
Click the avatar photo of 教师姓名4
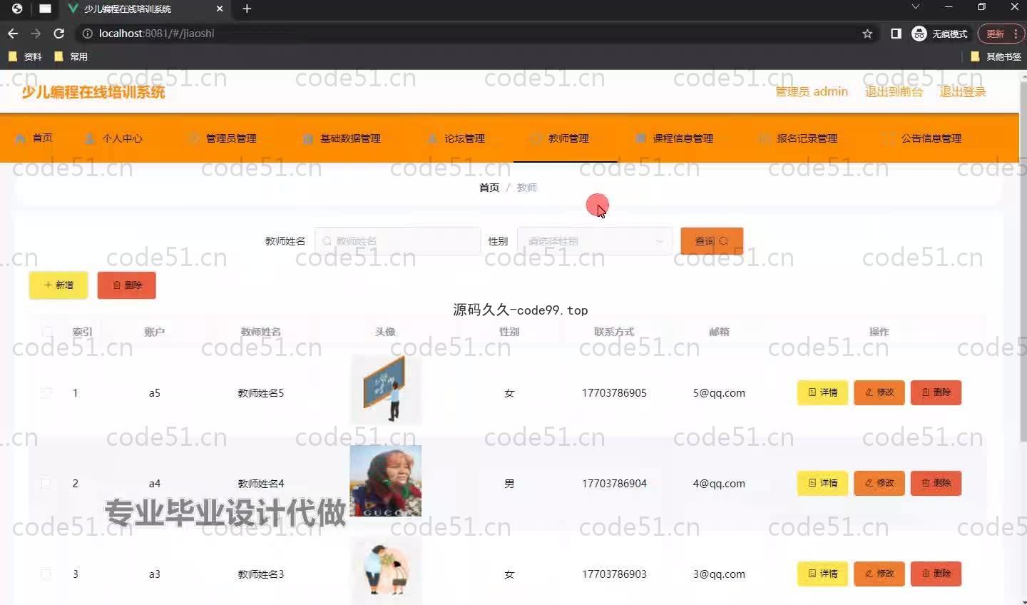pos(386,481)
